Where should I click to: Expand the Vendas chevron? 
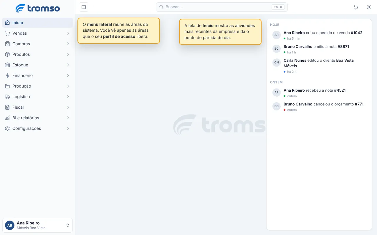click(x=68, y=33)
